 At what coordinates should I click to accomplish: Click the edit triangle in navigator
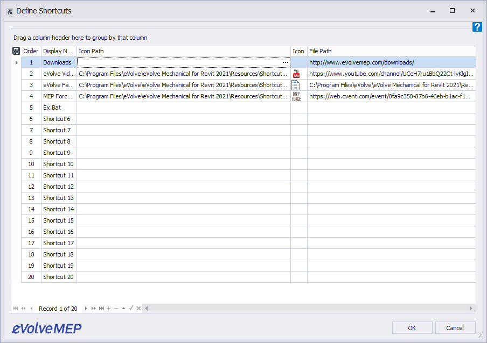point(123,308)
